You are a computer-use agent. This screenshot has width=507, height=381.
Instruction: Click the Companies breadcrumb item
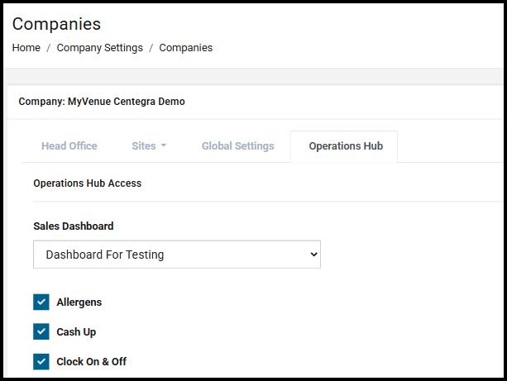tap(185, 48)
